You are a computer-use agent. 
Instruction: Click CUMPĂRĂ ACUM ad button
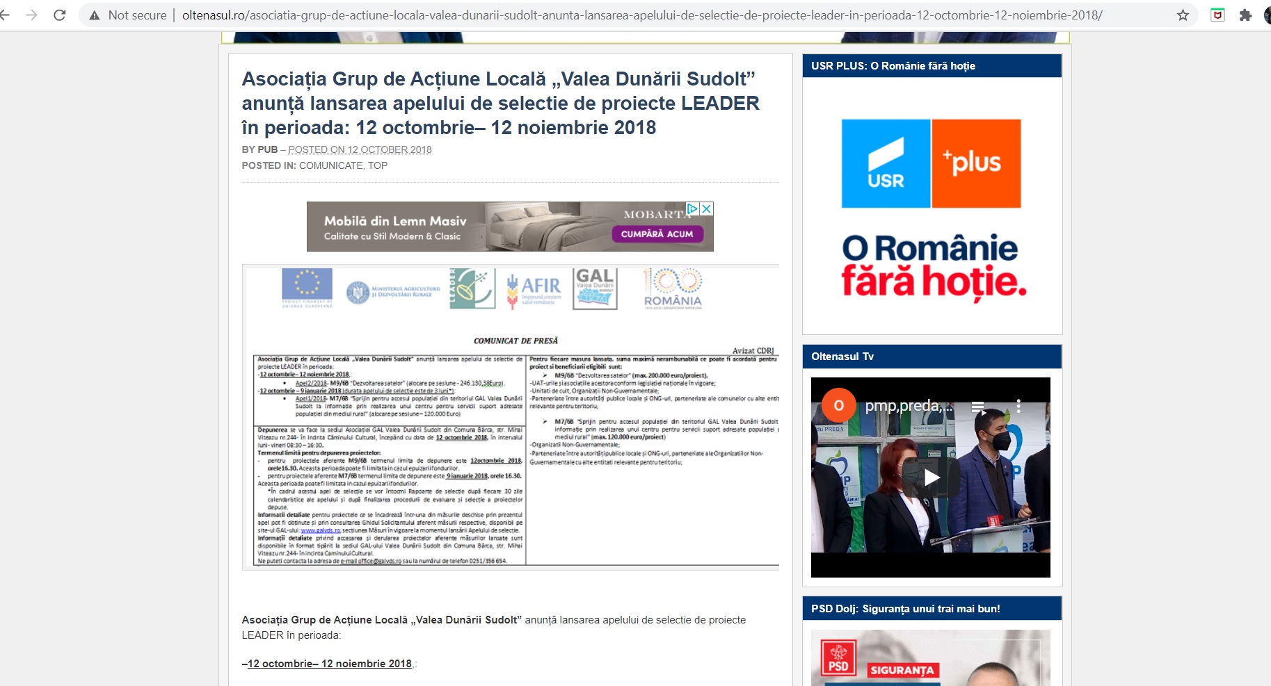tap(657, 234)
